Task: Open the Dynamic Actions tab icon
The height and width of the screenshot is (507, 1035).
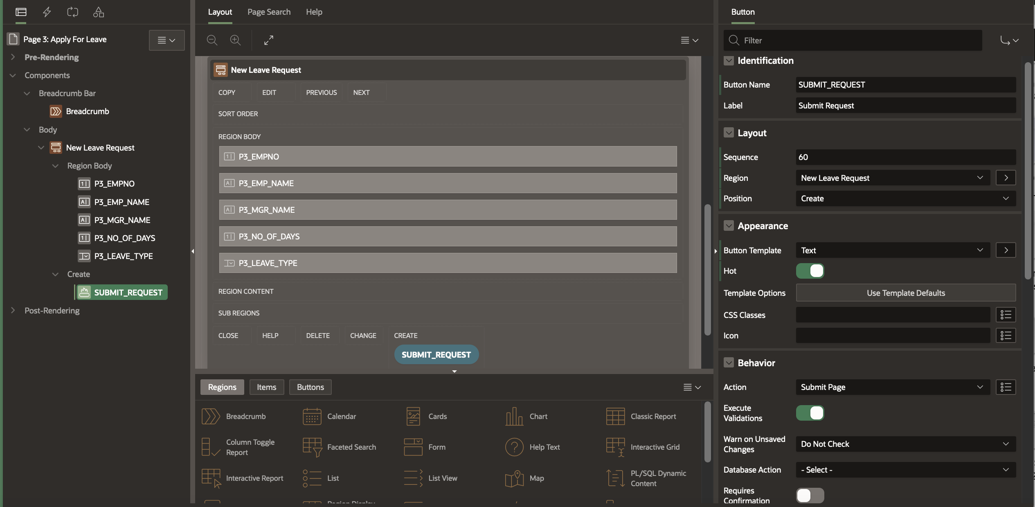Action: coord(47,12)
